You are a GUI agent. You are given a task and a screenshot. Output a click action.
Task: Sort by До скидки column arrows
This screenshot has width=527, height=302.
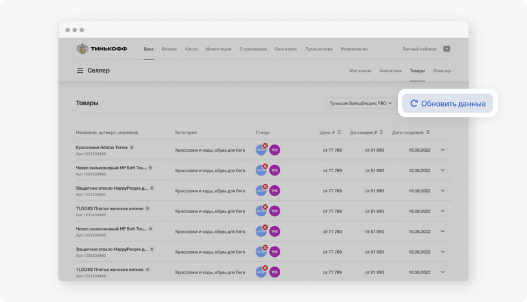(x=381, y=132)
